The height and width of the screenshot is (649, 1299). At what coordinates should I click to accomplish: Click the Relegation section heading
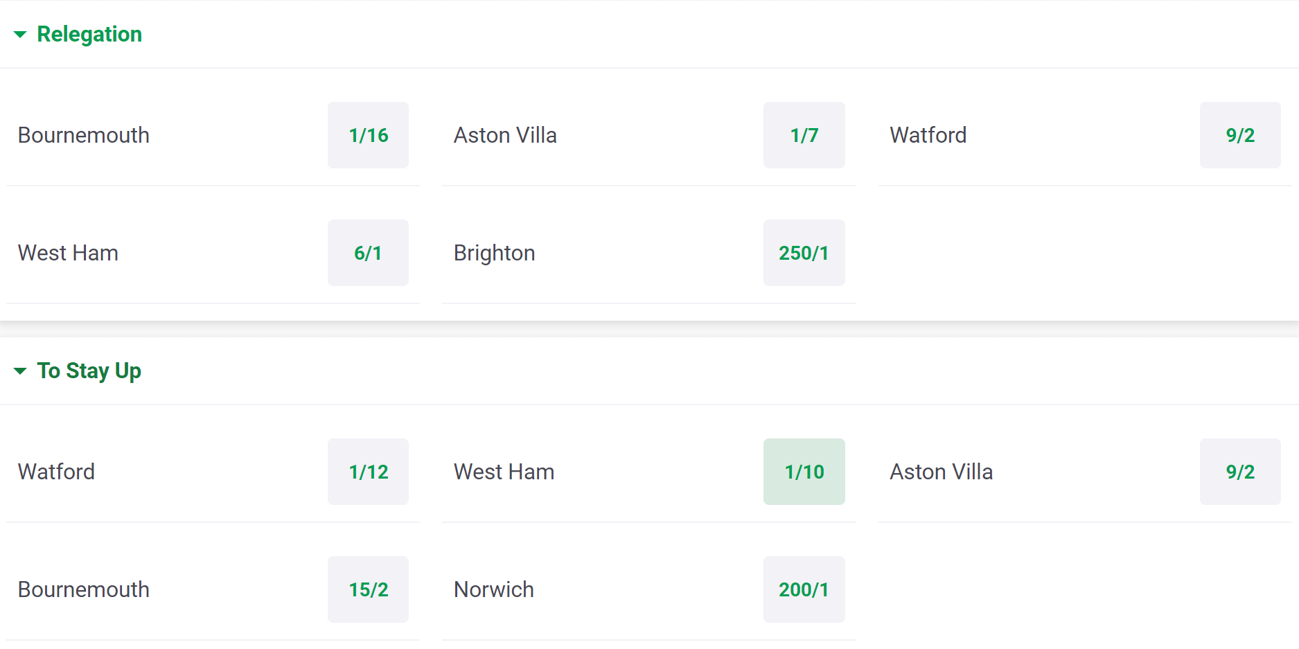tap(89, 34)
